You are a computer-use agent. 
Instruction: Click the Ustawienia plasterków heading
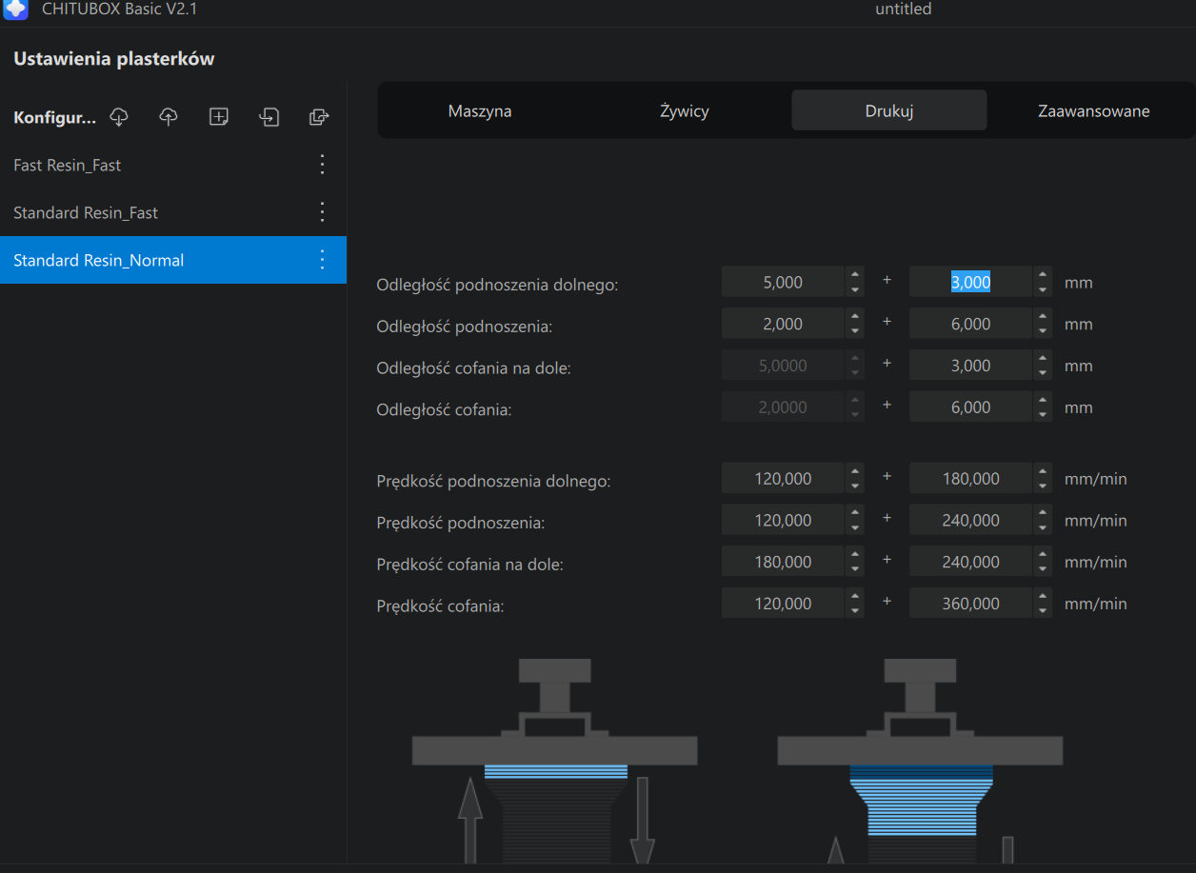click(x=114, y=59)
